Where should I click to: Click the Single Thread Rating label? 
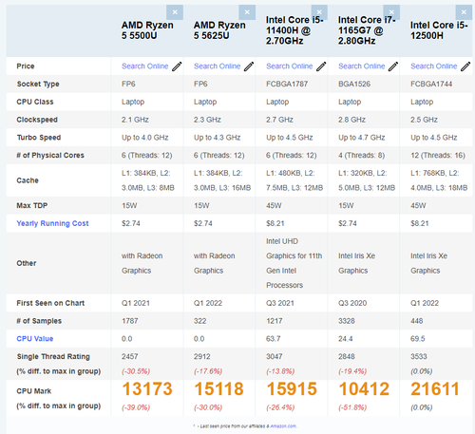[x=53, y=357]
